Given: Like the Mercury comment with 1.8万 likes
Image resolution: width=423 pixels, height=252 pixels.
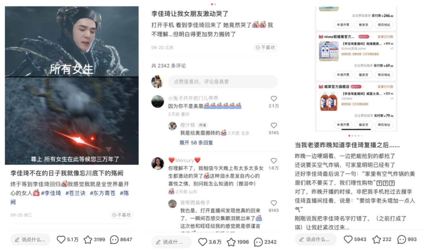Looking at the screenshot, I should coord(274,161).
